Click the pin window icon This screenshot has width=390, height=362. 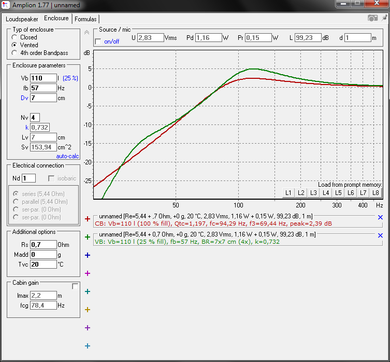pyautogui.click(x=384, y=18)
